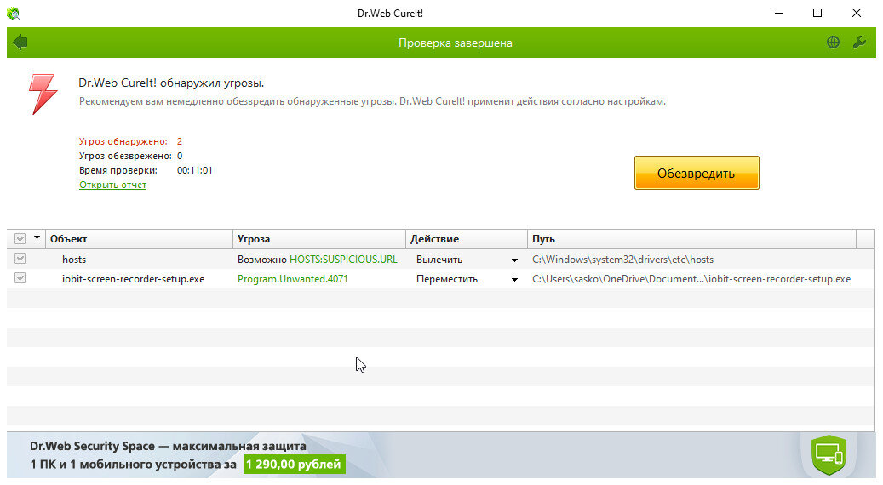This screenshot has width=883, height=485.
Task: Click the path C:\Windows\system32\drivers\etc\hosts
Action: (x=622, y=260)
